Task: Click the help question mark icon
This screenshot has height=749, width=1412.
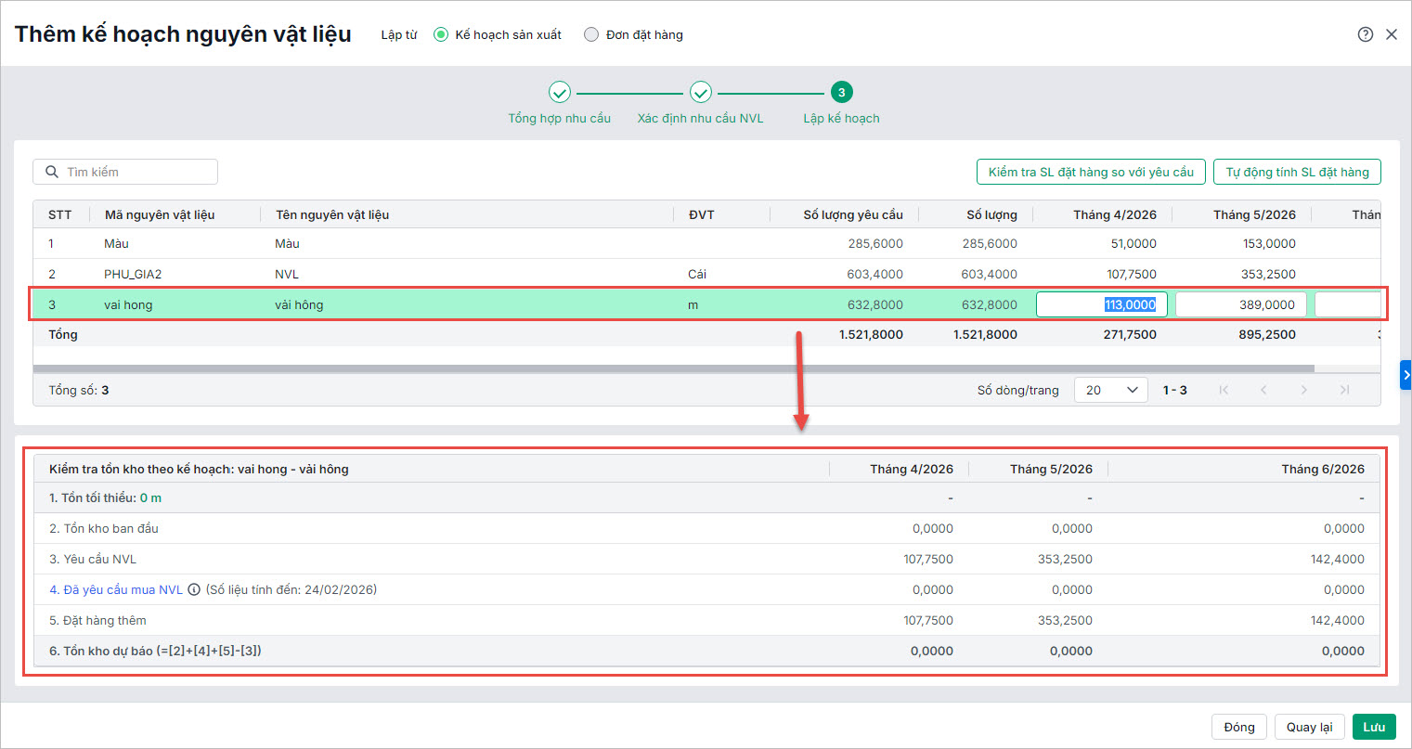Action: click(x=1365, y=34)
